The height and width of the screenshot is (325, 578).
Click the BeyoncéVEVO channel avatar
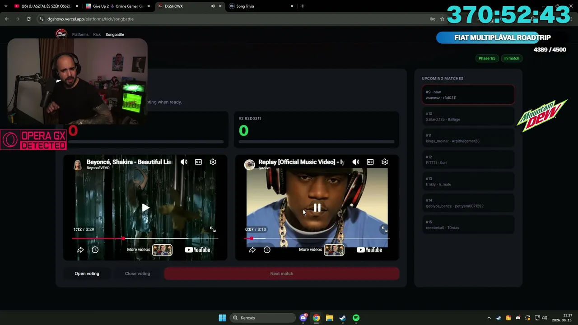(x=78, y=164)
